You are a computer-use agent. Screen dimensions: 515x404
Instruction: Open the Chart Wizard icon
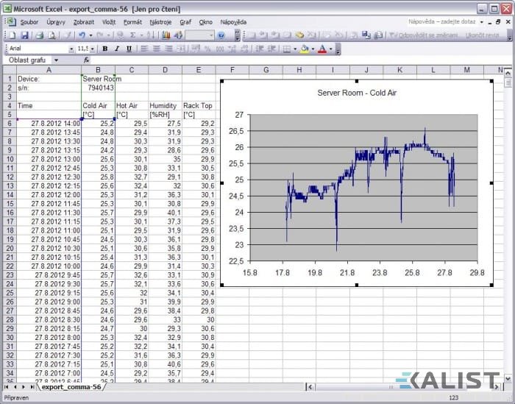pyautogui.click(x=164, y=35)
